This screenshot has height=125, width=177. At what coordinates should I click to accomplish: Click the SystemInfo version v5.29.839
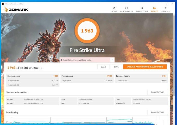pos(136,103)
